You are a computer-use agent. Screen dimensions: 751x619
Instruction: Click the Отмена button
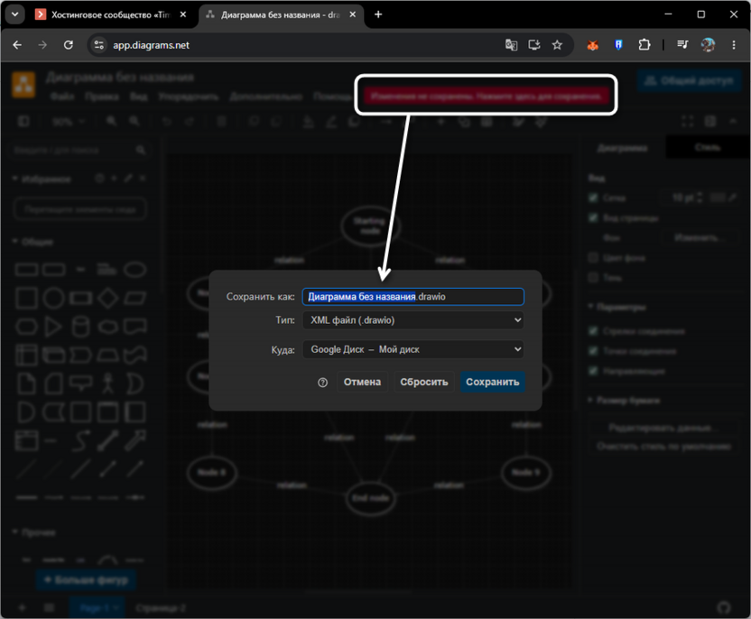pos(362,382)
